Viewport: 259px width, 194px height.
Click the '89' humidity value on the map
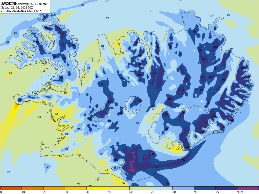(x=66, y=134)
